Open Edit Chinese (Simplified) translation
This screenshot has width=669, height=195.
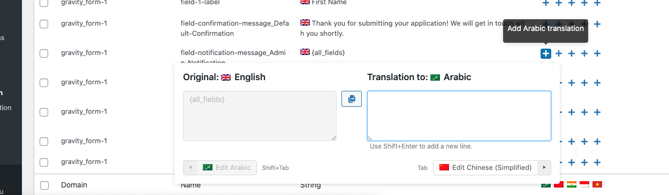485,167
